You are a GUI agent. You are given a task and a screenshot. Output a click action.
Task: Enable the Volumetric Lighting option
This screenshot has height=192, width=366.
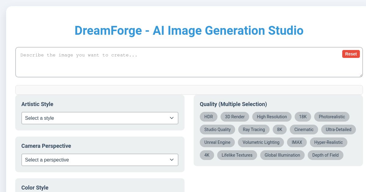click(x=261, y=142)
